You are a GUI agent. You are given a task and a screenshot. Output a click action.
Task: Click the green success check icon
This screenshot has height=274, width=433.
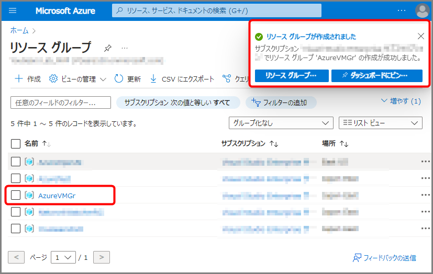pos(259,37)
